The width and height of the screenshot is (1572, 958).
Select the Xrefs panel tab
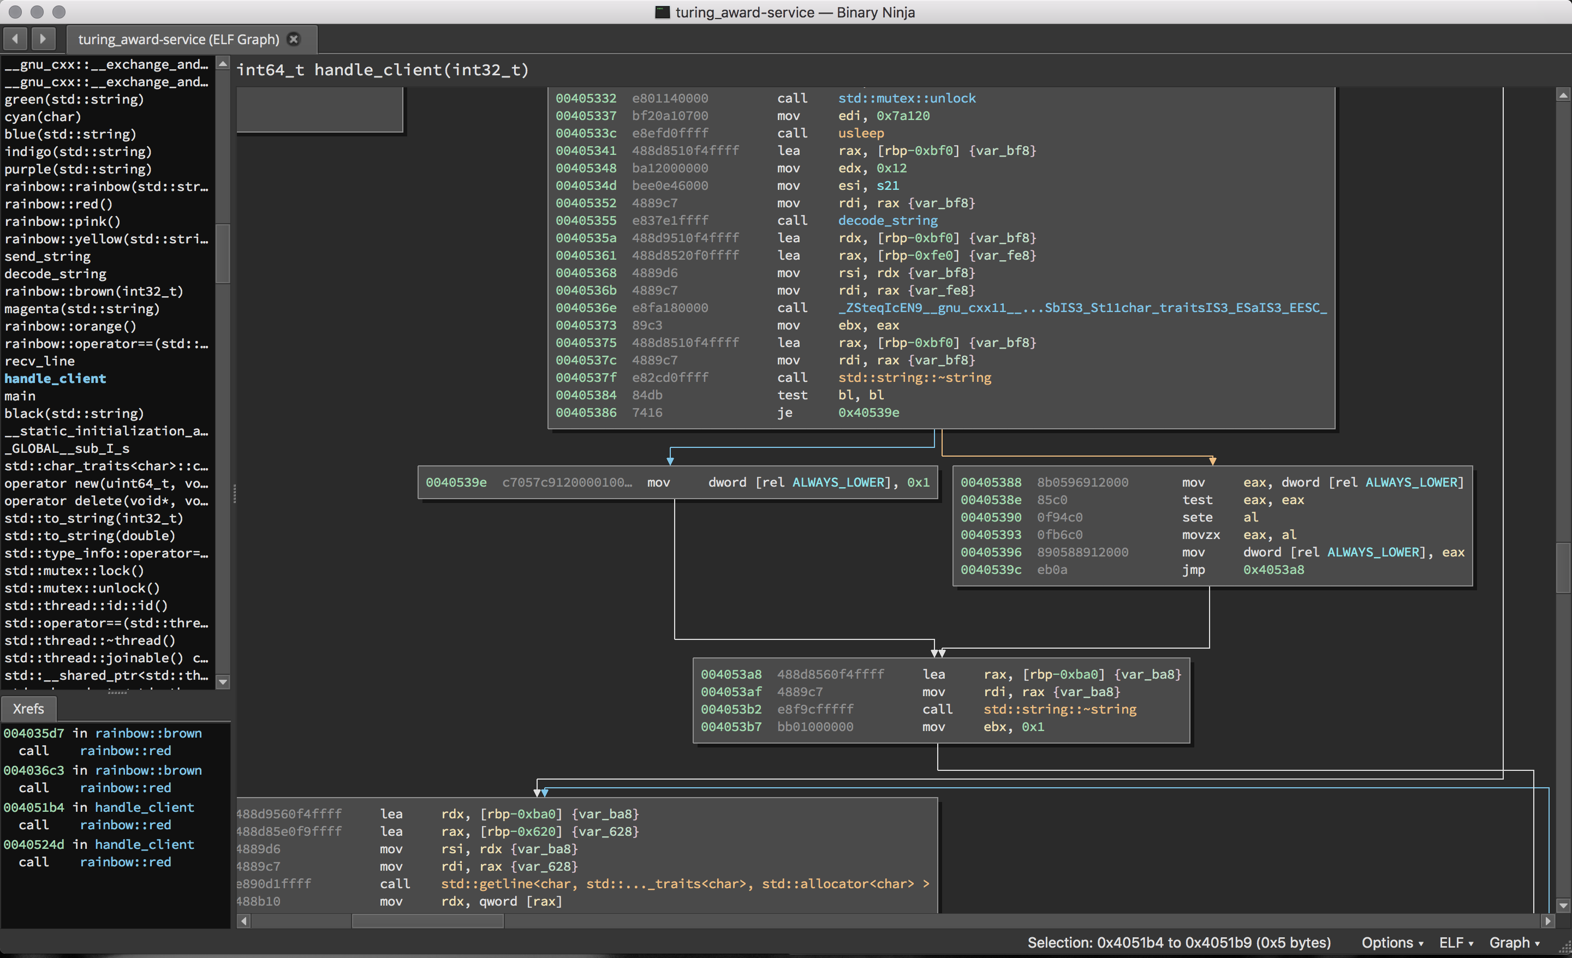pos(28,709)
